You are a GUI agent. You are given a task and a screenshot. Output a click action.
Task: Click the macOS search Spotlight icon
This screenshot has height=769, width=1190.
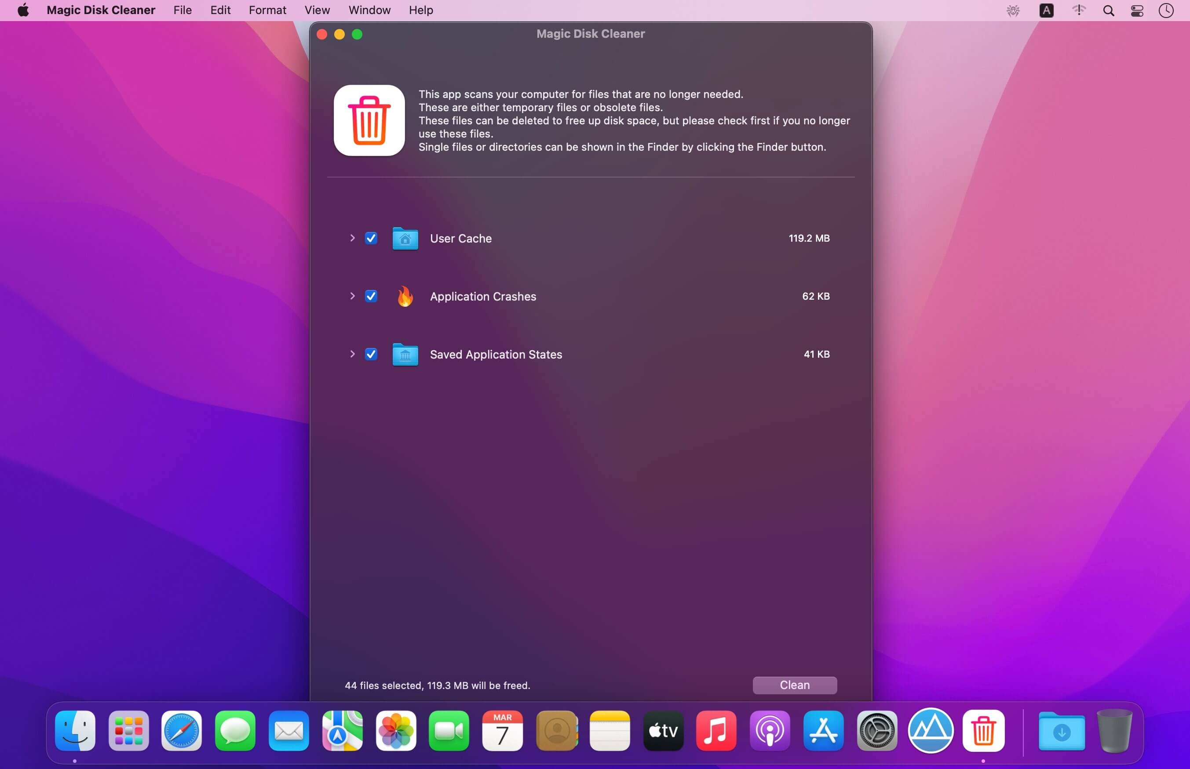coord(1110,11)
